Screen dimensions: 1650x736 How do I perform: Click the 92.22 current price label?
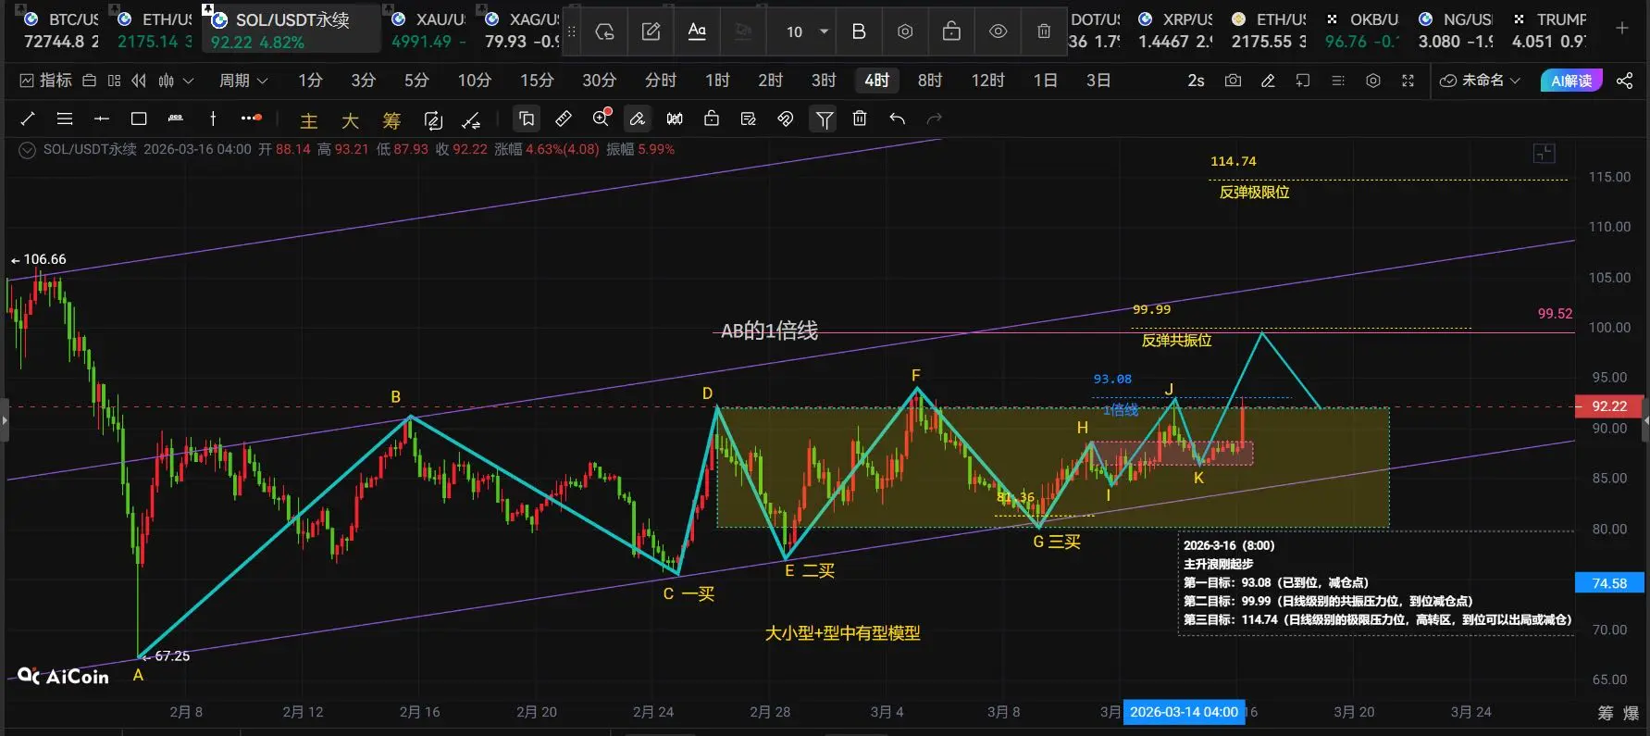coord(1609,406)
